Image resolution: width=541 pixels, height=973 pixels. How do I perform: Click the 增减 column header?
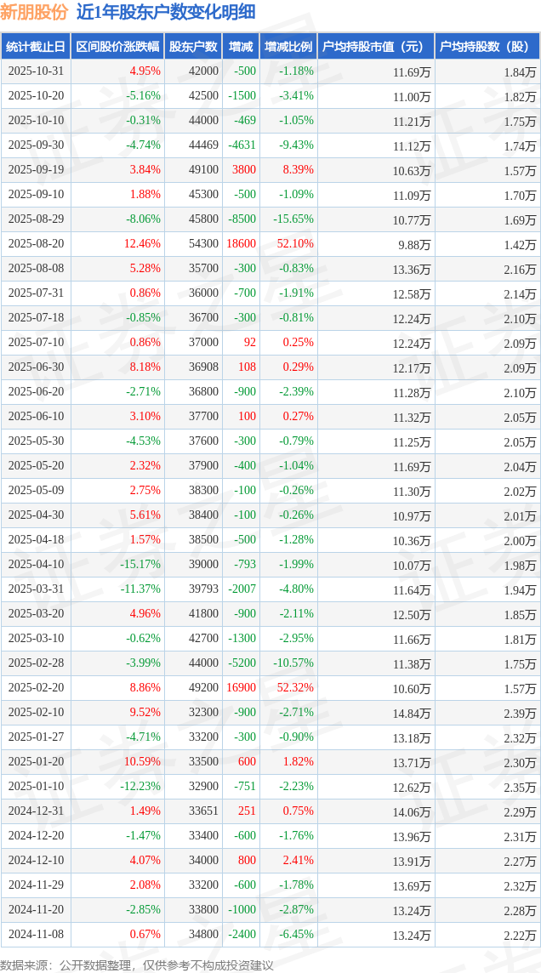pos(241,47)
